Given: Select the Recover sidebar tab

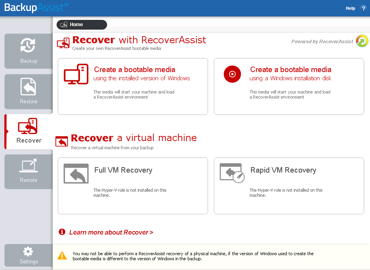Looking at the screenshot, I should tap(28, 131).
